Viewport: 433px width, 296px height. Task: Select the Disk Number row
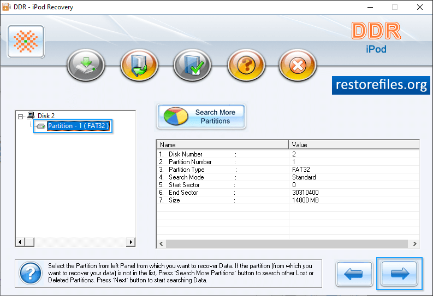(288, 154)
